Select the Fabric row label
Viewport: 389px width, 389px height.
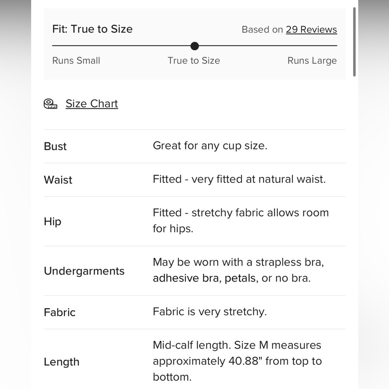[x=60, y=312]
